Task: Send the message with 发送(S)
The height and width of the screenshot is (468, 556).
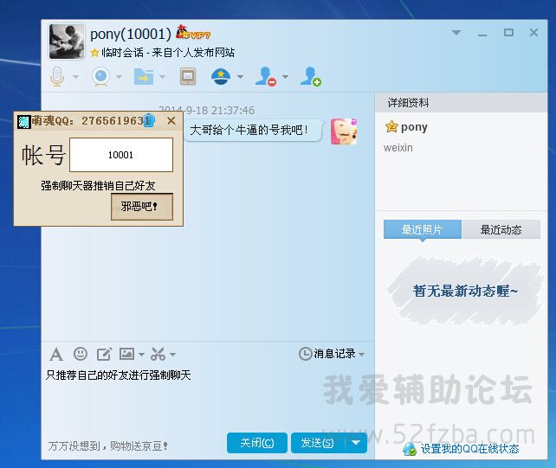Action: tap(317, 443)
